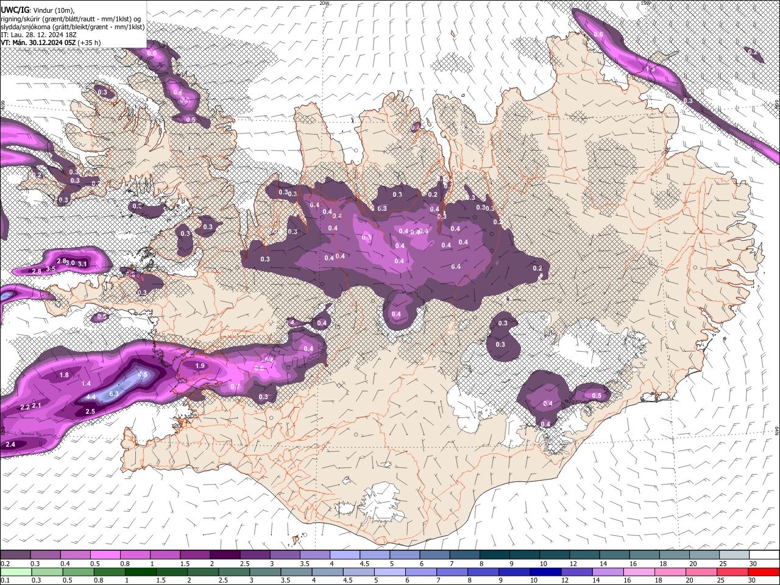Click the pale green lower swatch labeled 0.1
The width and height of the screenshot is (780, 585).
(x=16, y=572)
